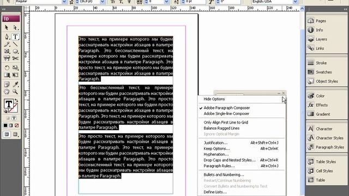The image size is (349, 196).
Task: Click the Apply Color black square
Action: pos(5,126)
